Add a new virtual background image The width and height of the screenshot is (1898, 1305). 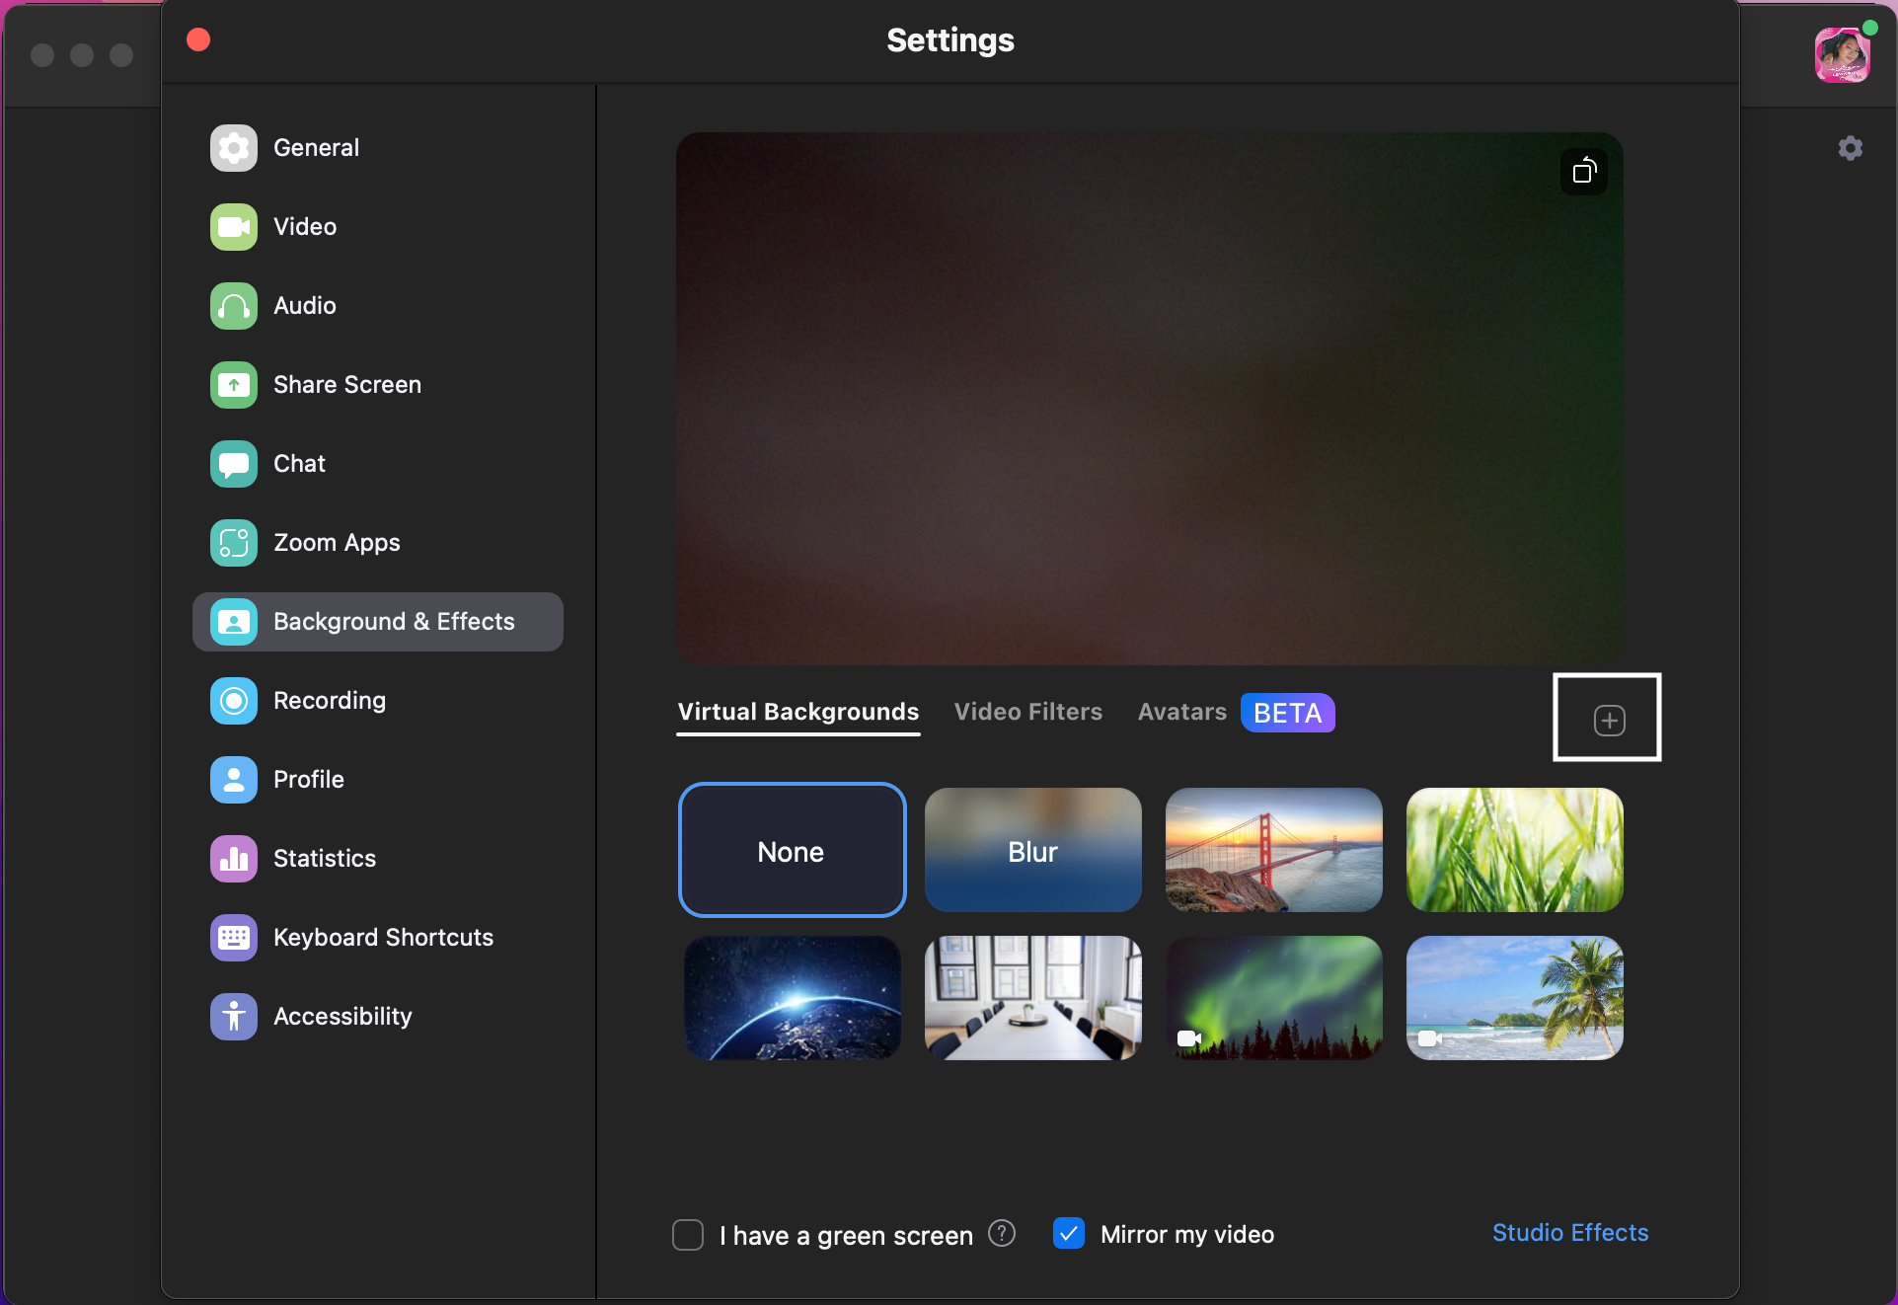pyautogui.click(x=1609, y=720)
